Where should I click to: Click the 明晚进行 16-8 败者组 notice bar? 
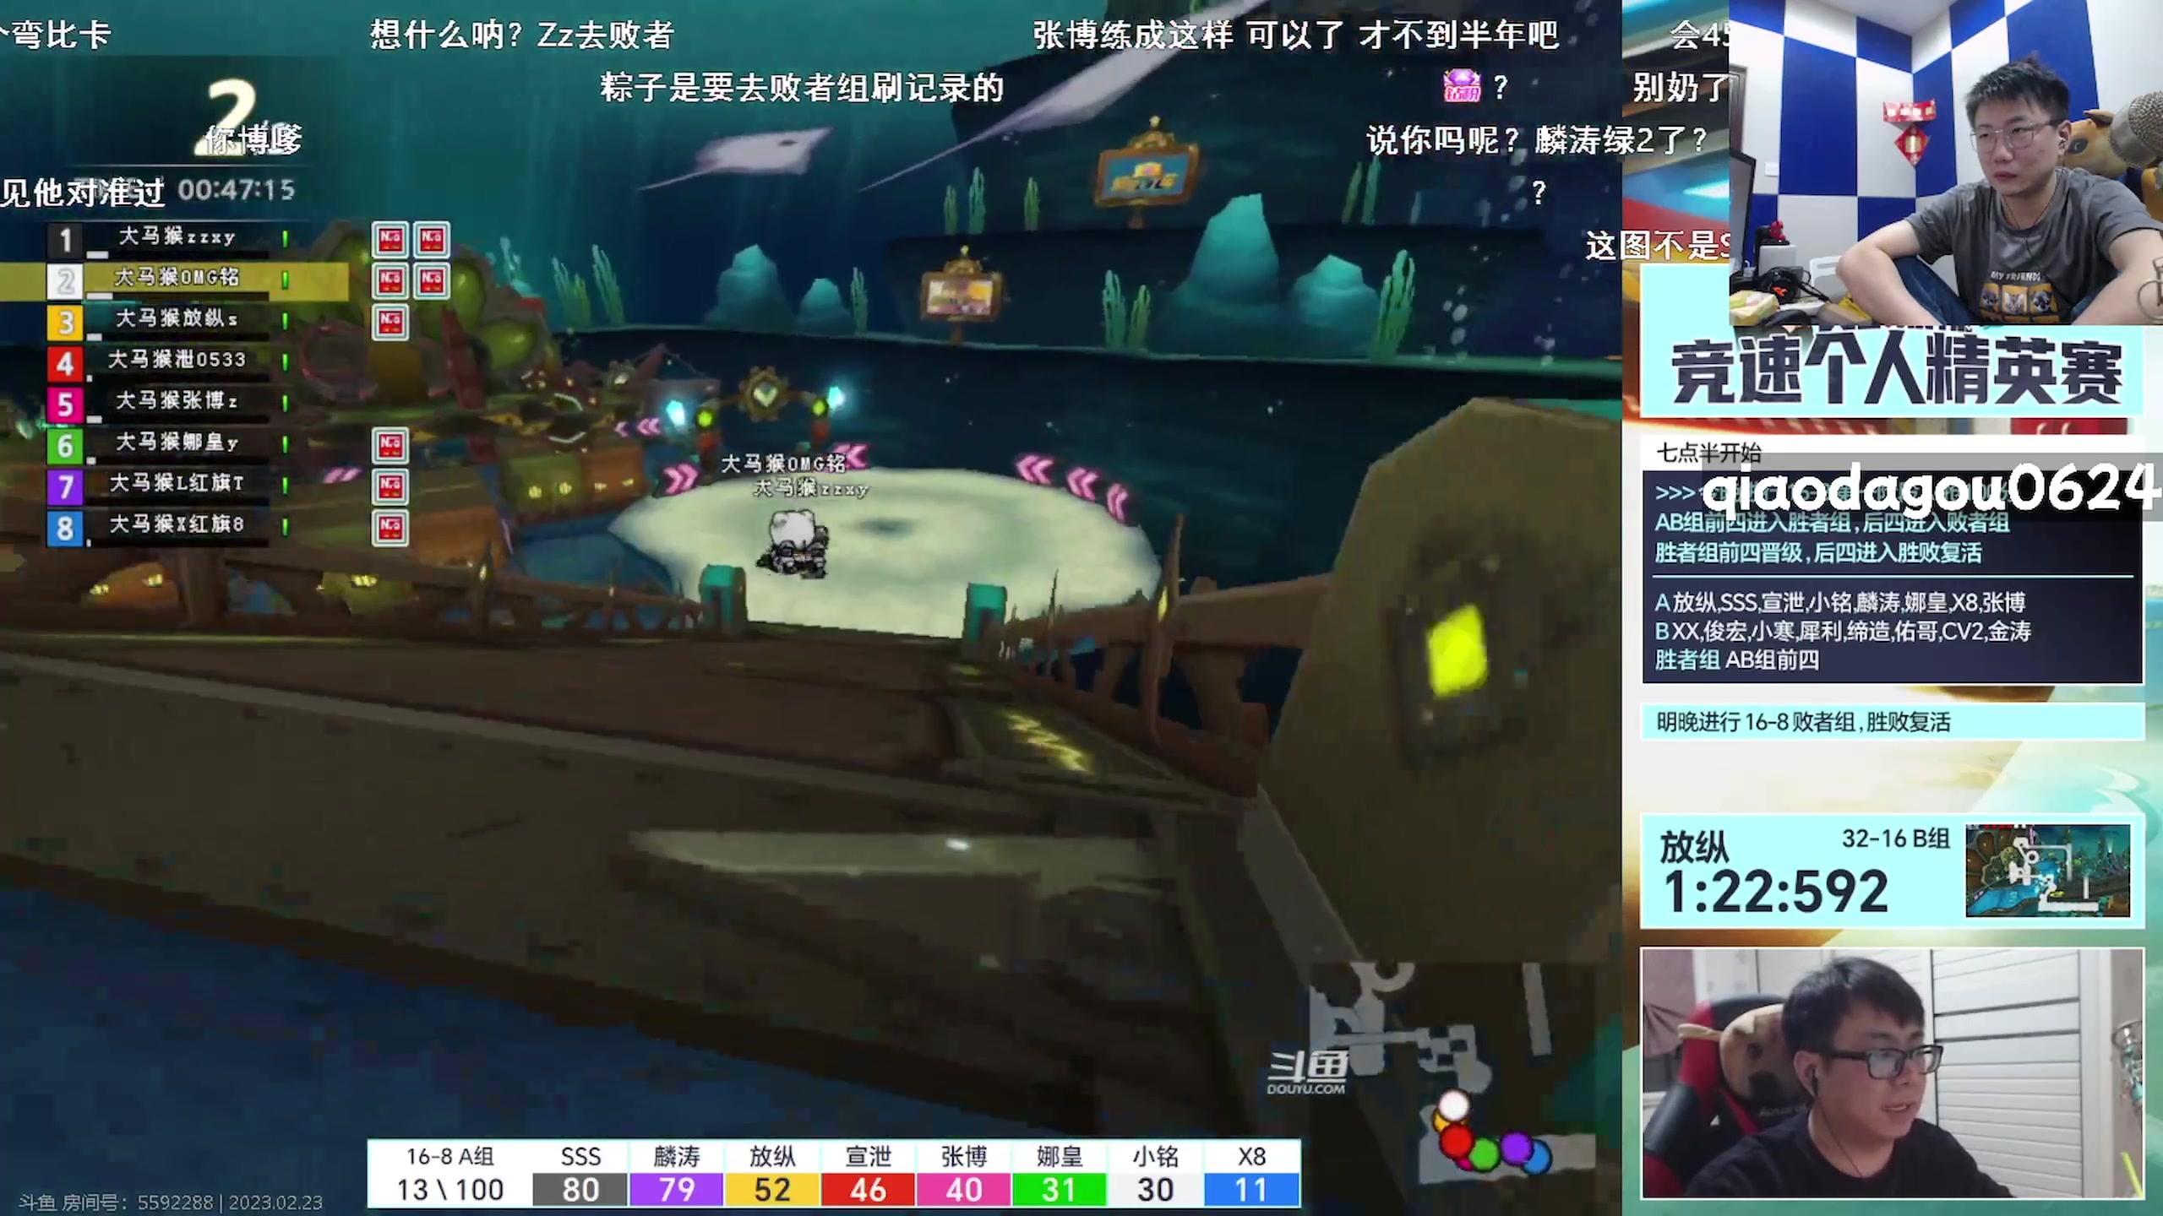tap(1891, 723)
